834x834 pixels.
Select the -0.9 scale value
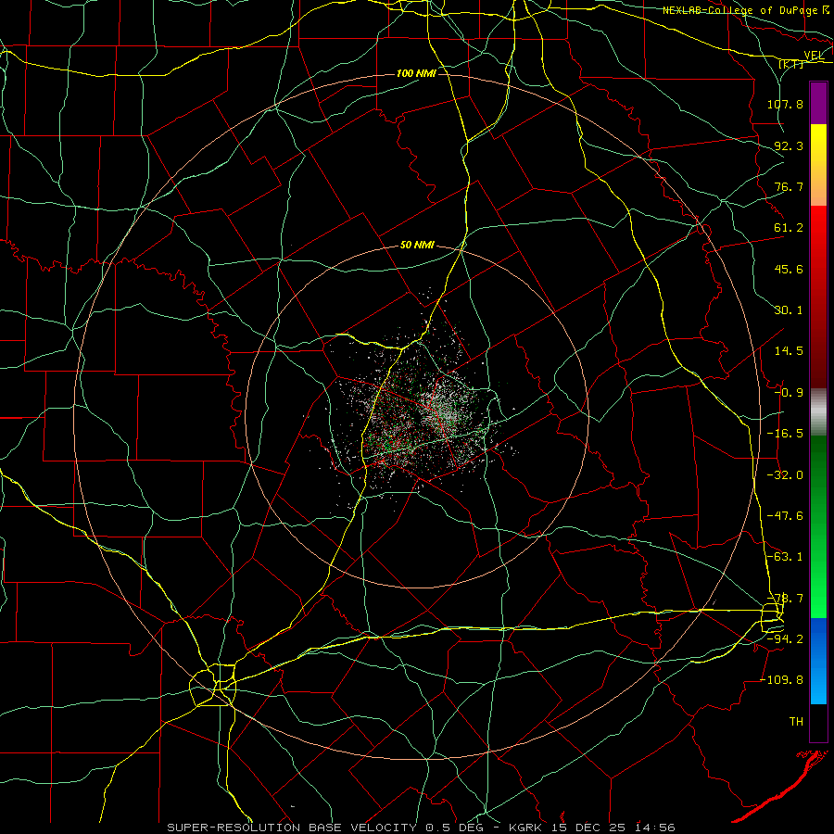[x=789, y=393]
